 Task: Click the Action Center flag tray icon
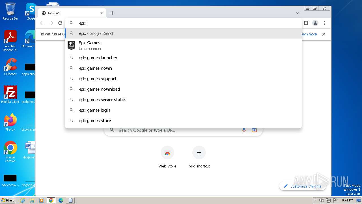coord(335,200)
